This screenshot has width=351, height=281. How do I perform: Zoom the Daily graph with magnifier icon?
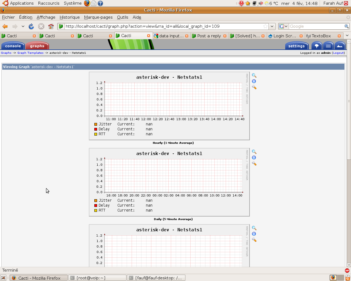click(254, 152)
